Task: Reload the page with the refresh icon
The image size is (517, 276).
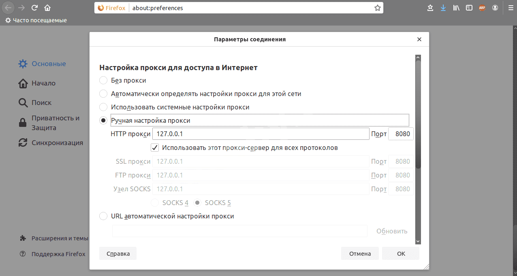Action: pos(34,8)
